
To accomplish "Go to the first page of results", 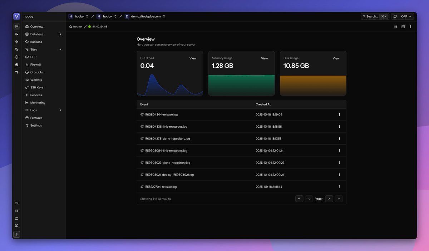I will click(299, 199).
